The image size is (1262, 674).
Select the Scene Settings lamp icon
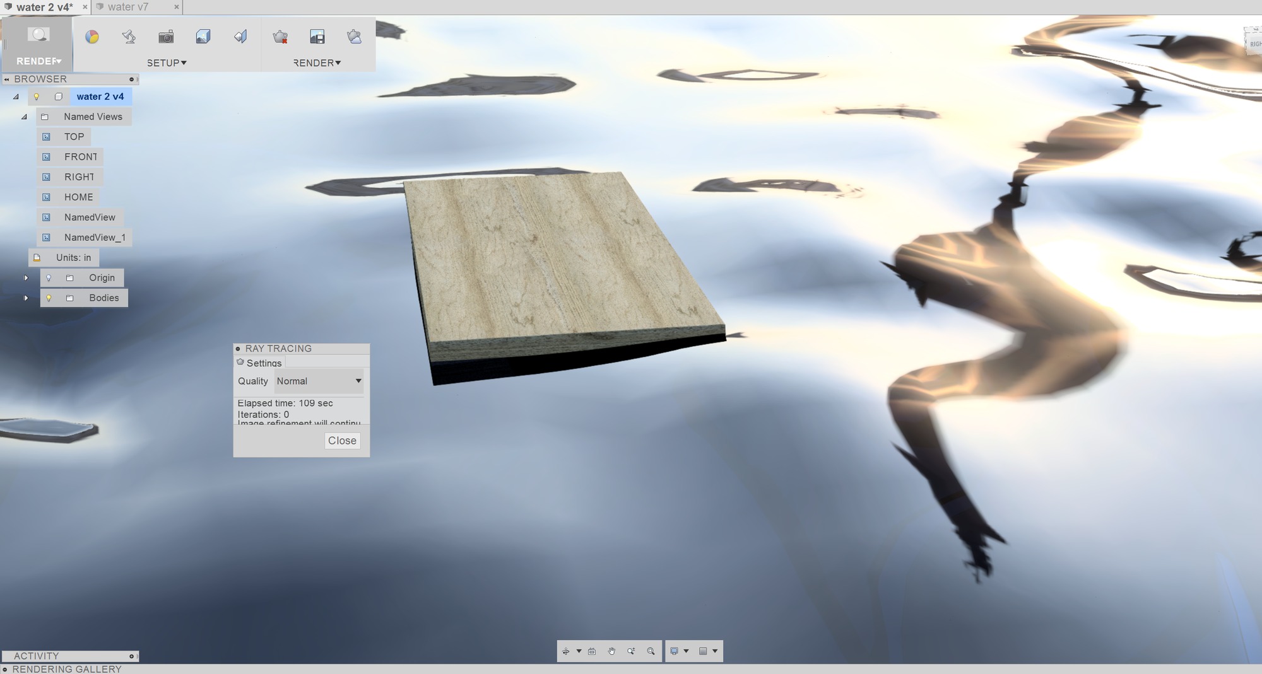point(129,37)
